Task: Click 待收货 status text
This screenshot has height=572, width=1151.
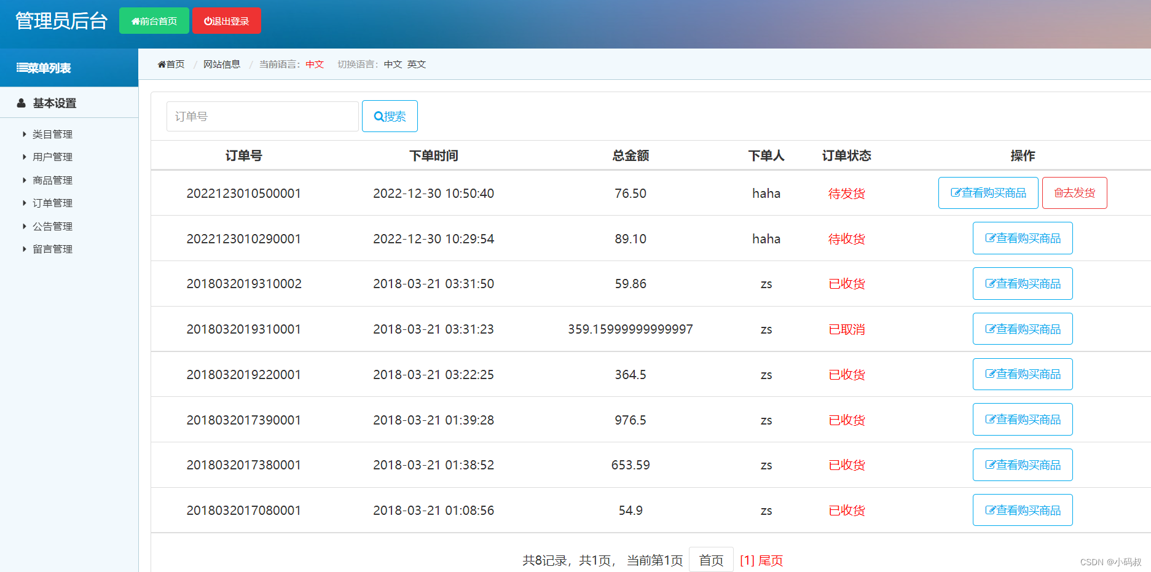Action: 847,239
